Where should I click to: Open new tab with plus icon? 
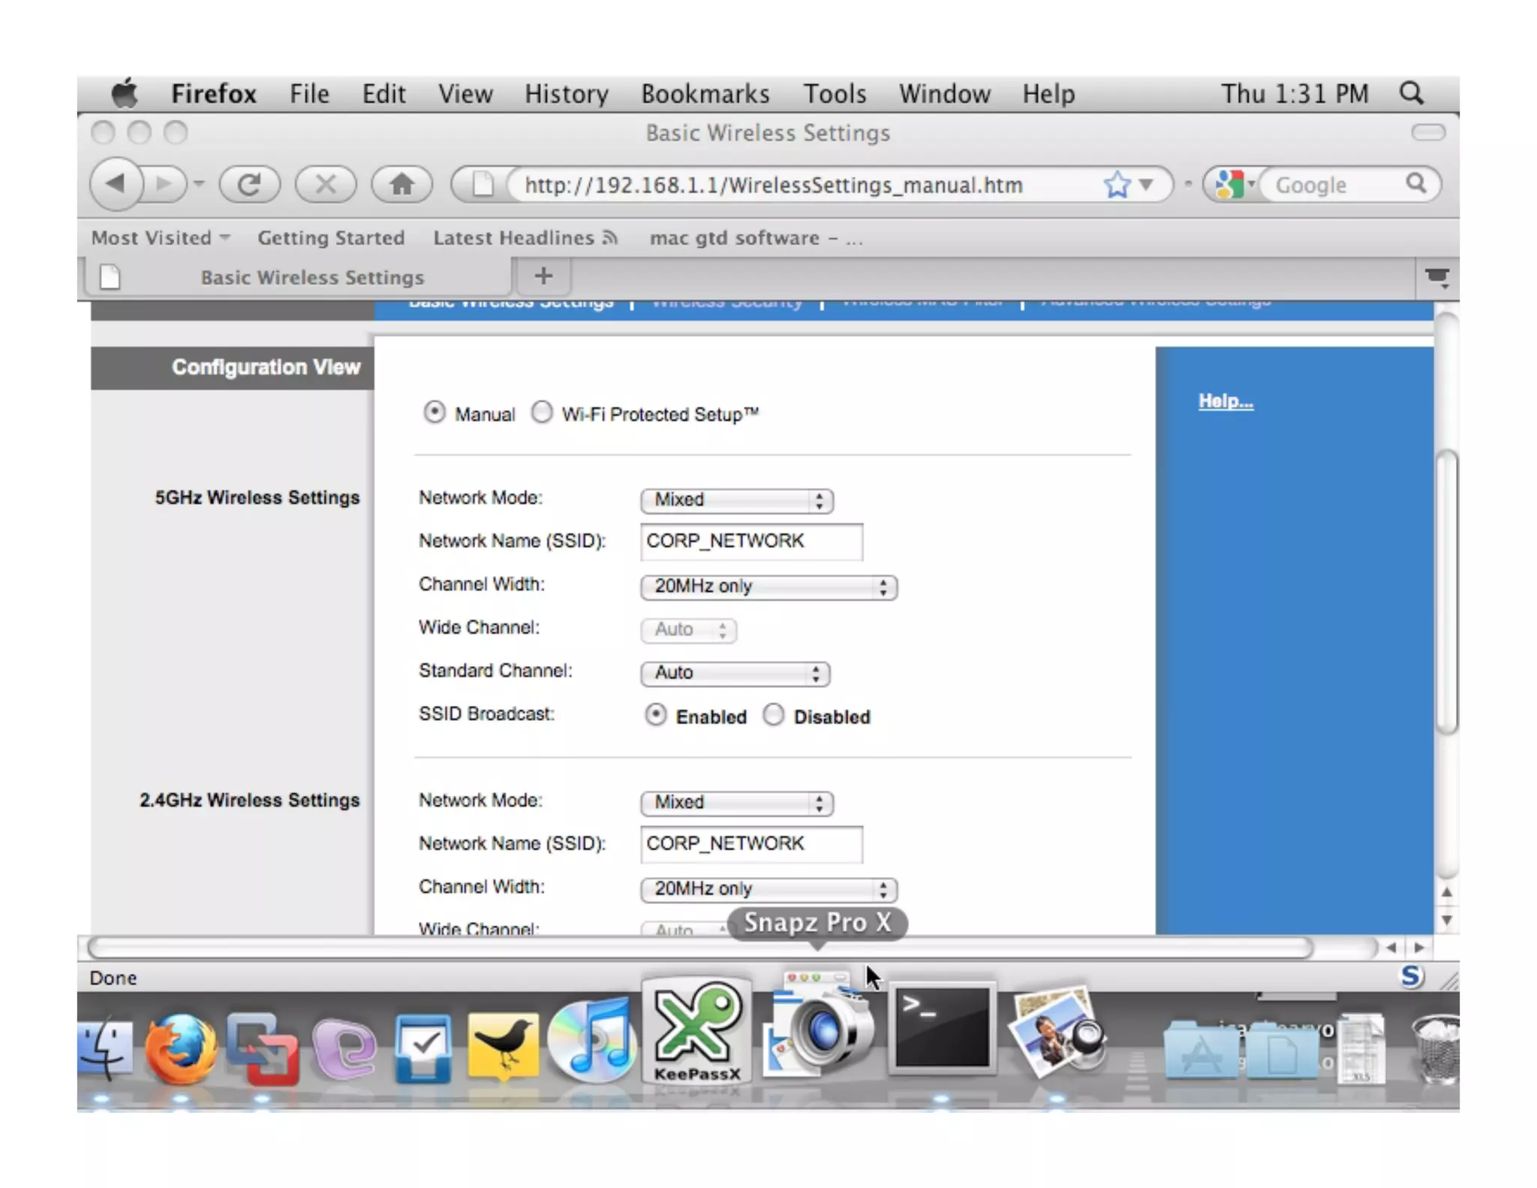[x=543, y=276]
